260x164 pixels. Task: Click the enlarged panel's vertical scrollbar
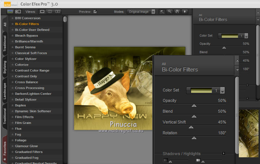pos(237,115)
